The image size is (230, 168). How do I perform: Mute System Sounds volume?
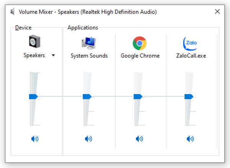(x=89, y=139)
